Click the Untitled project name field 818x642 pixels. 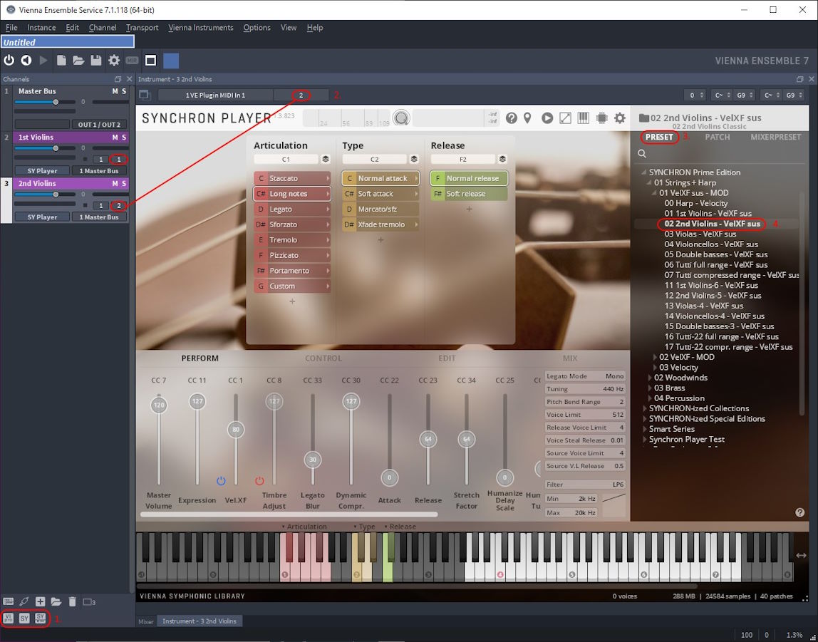[x=68, y=42]
